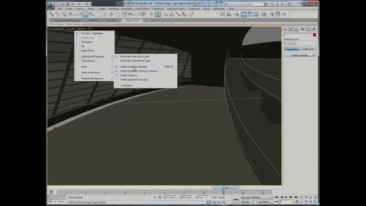Click the Bind to Space Warp icon
The width and height of the screenshot is (366, 206).
[x=64, y=14]
